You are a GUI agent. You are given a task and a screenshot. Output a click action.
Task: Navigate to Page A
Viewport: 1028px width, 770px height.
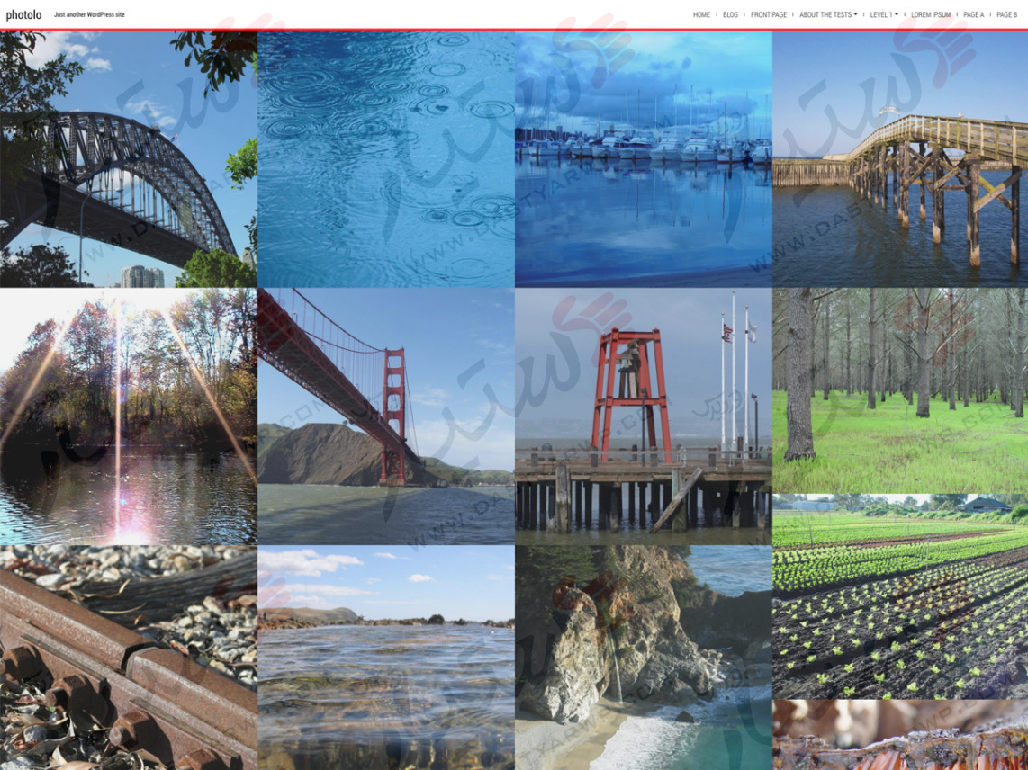973,15
